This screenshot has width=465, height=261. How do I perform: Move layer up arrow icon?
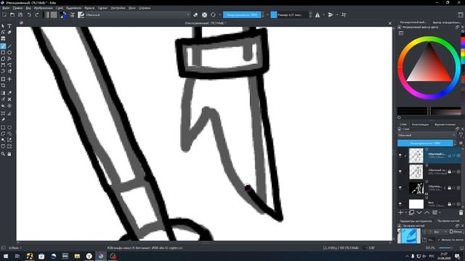tap(426, 212)
